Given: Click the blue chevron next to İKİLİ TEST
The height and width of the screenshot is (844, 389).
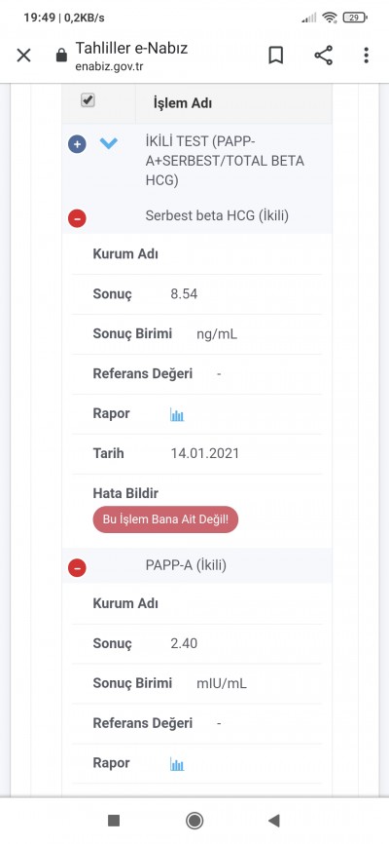Looking at the screenshot, I should click(109, 143).
